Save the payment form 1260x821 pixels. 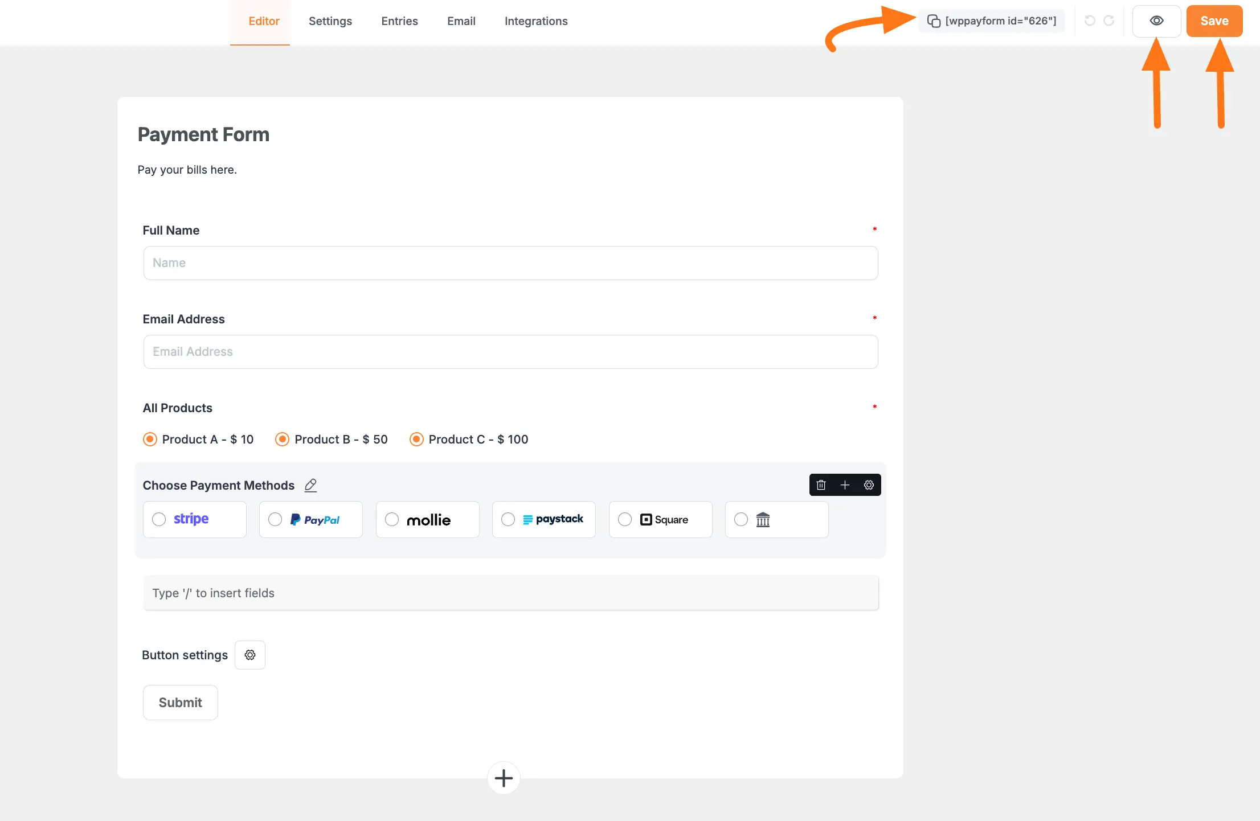point(1214,20)
